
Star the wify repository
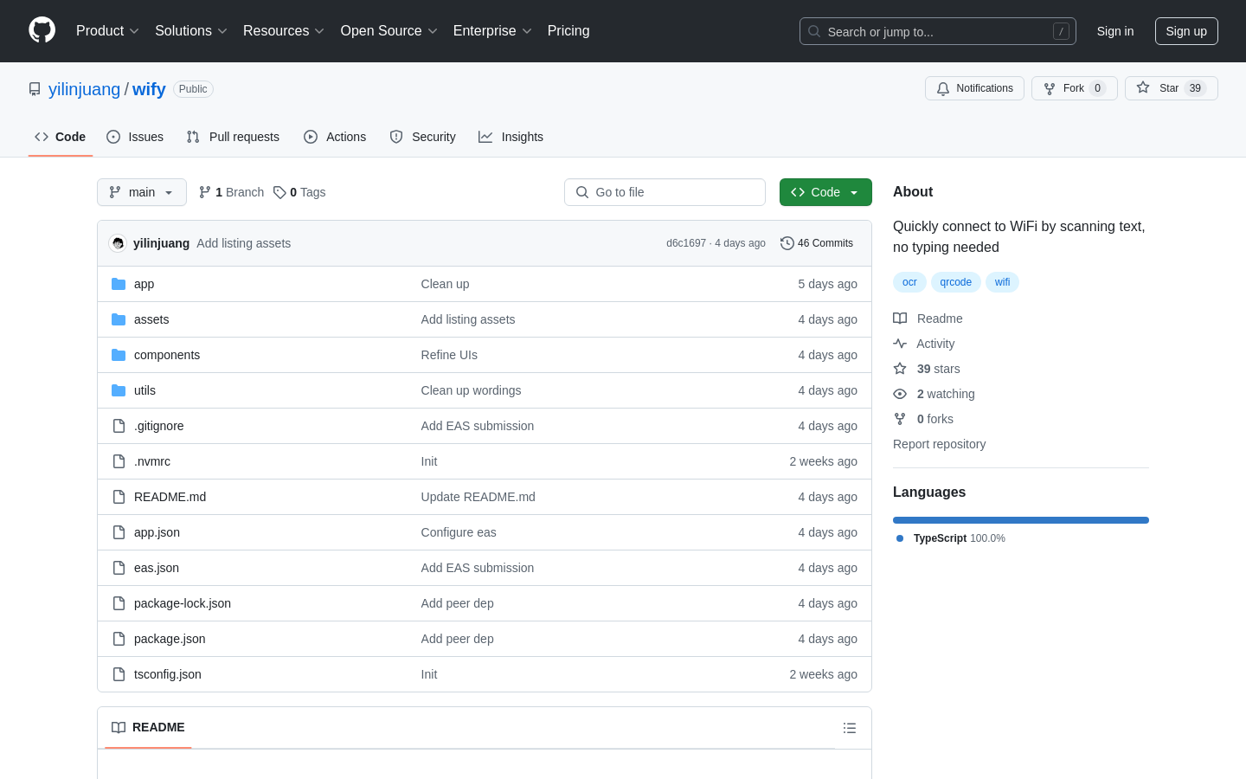click(1171, 88)
